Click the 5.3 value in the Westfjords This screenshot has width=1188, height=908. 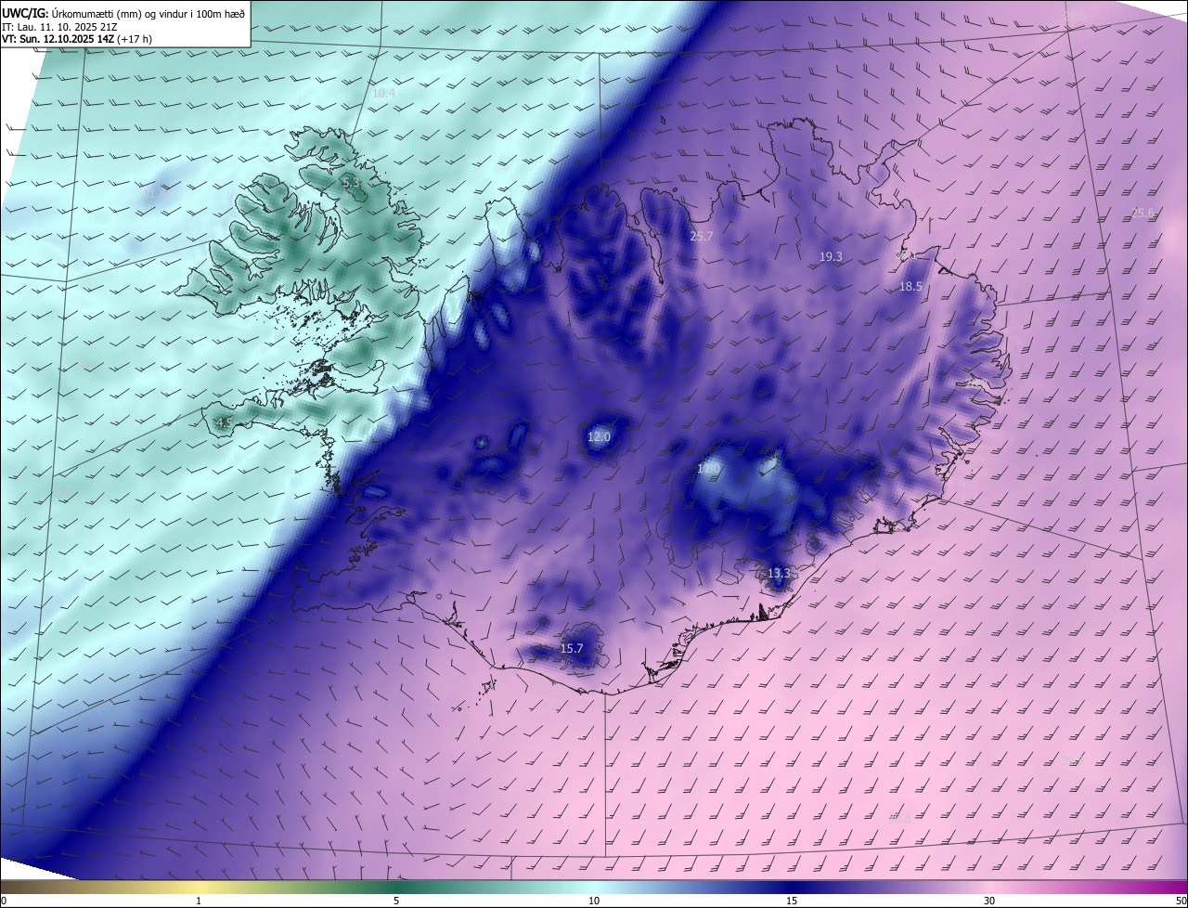tap(351, 183)
